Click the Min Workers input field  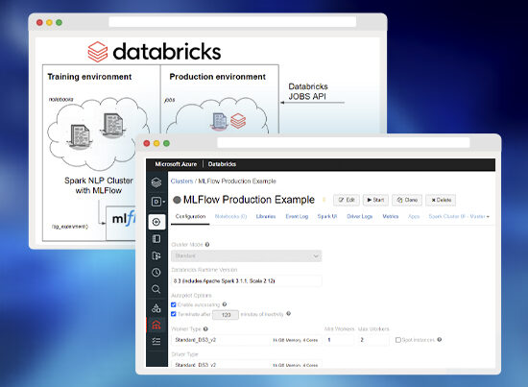340,340
